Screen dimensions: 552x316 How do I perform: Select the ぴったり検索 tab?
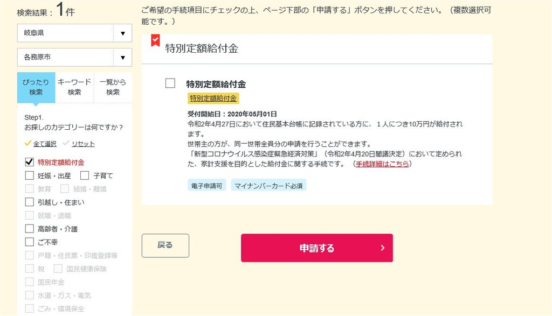(36, 87)
